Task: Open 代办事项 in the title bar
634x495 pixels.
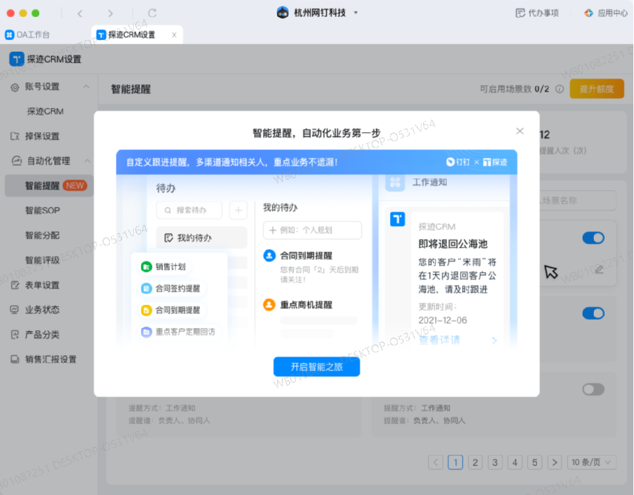Action: coord(538,13)
